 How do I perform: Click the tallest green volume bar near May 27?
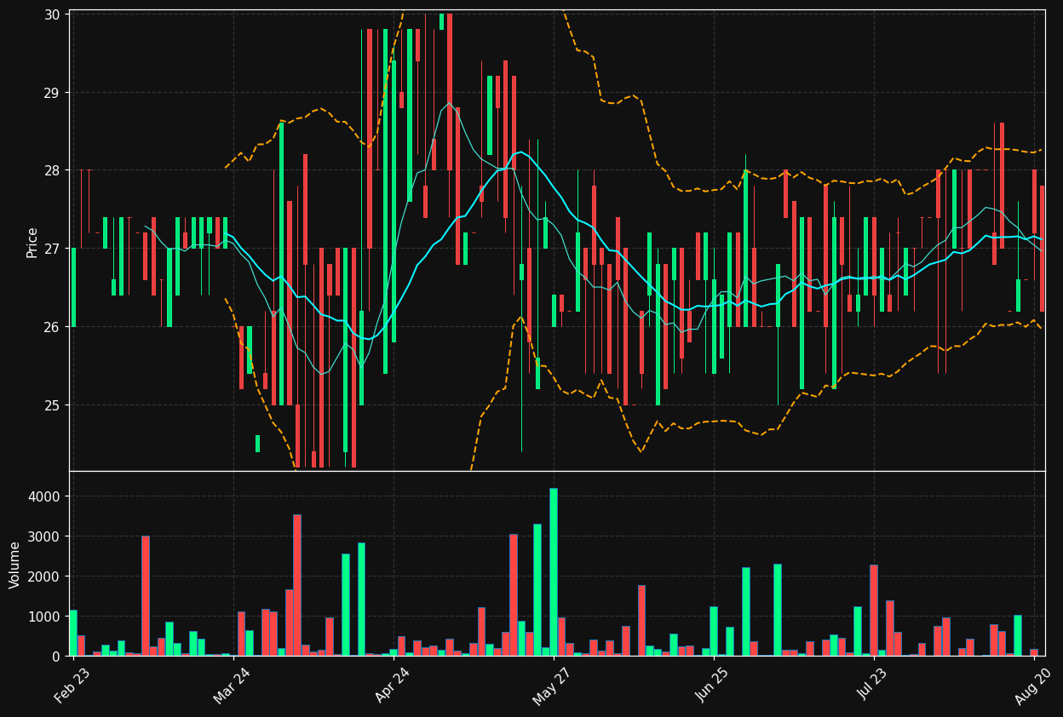(x=554, y=572)
